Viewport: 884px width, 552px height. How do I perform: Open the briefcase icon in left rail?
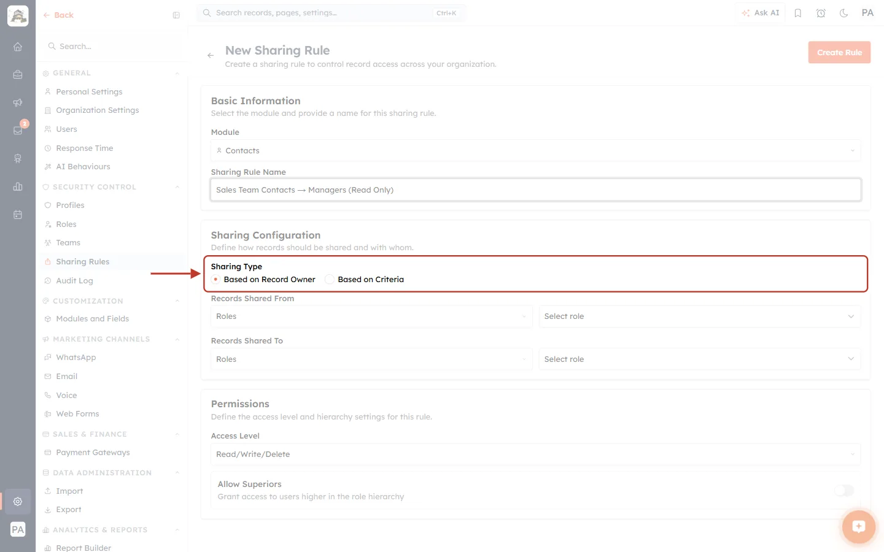tap(18, 74)
